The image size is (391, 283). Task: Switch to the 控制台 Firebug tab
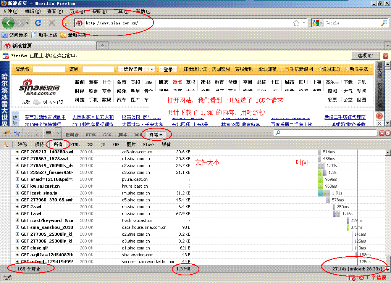(72, 135)
